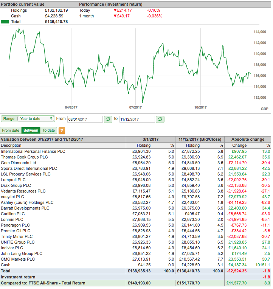Click Holdings value £132,182.19
273x289 pixels.
pos(56,10)
